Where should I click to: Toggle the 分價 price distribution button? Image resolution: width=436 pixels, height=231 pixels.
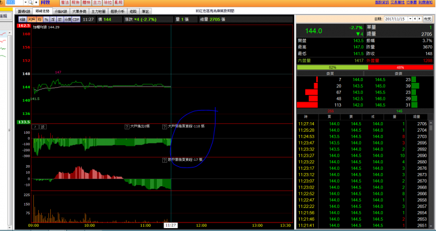click(x=68, y=19)
